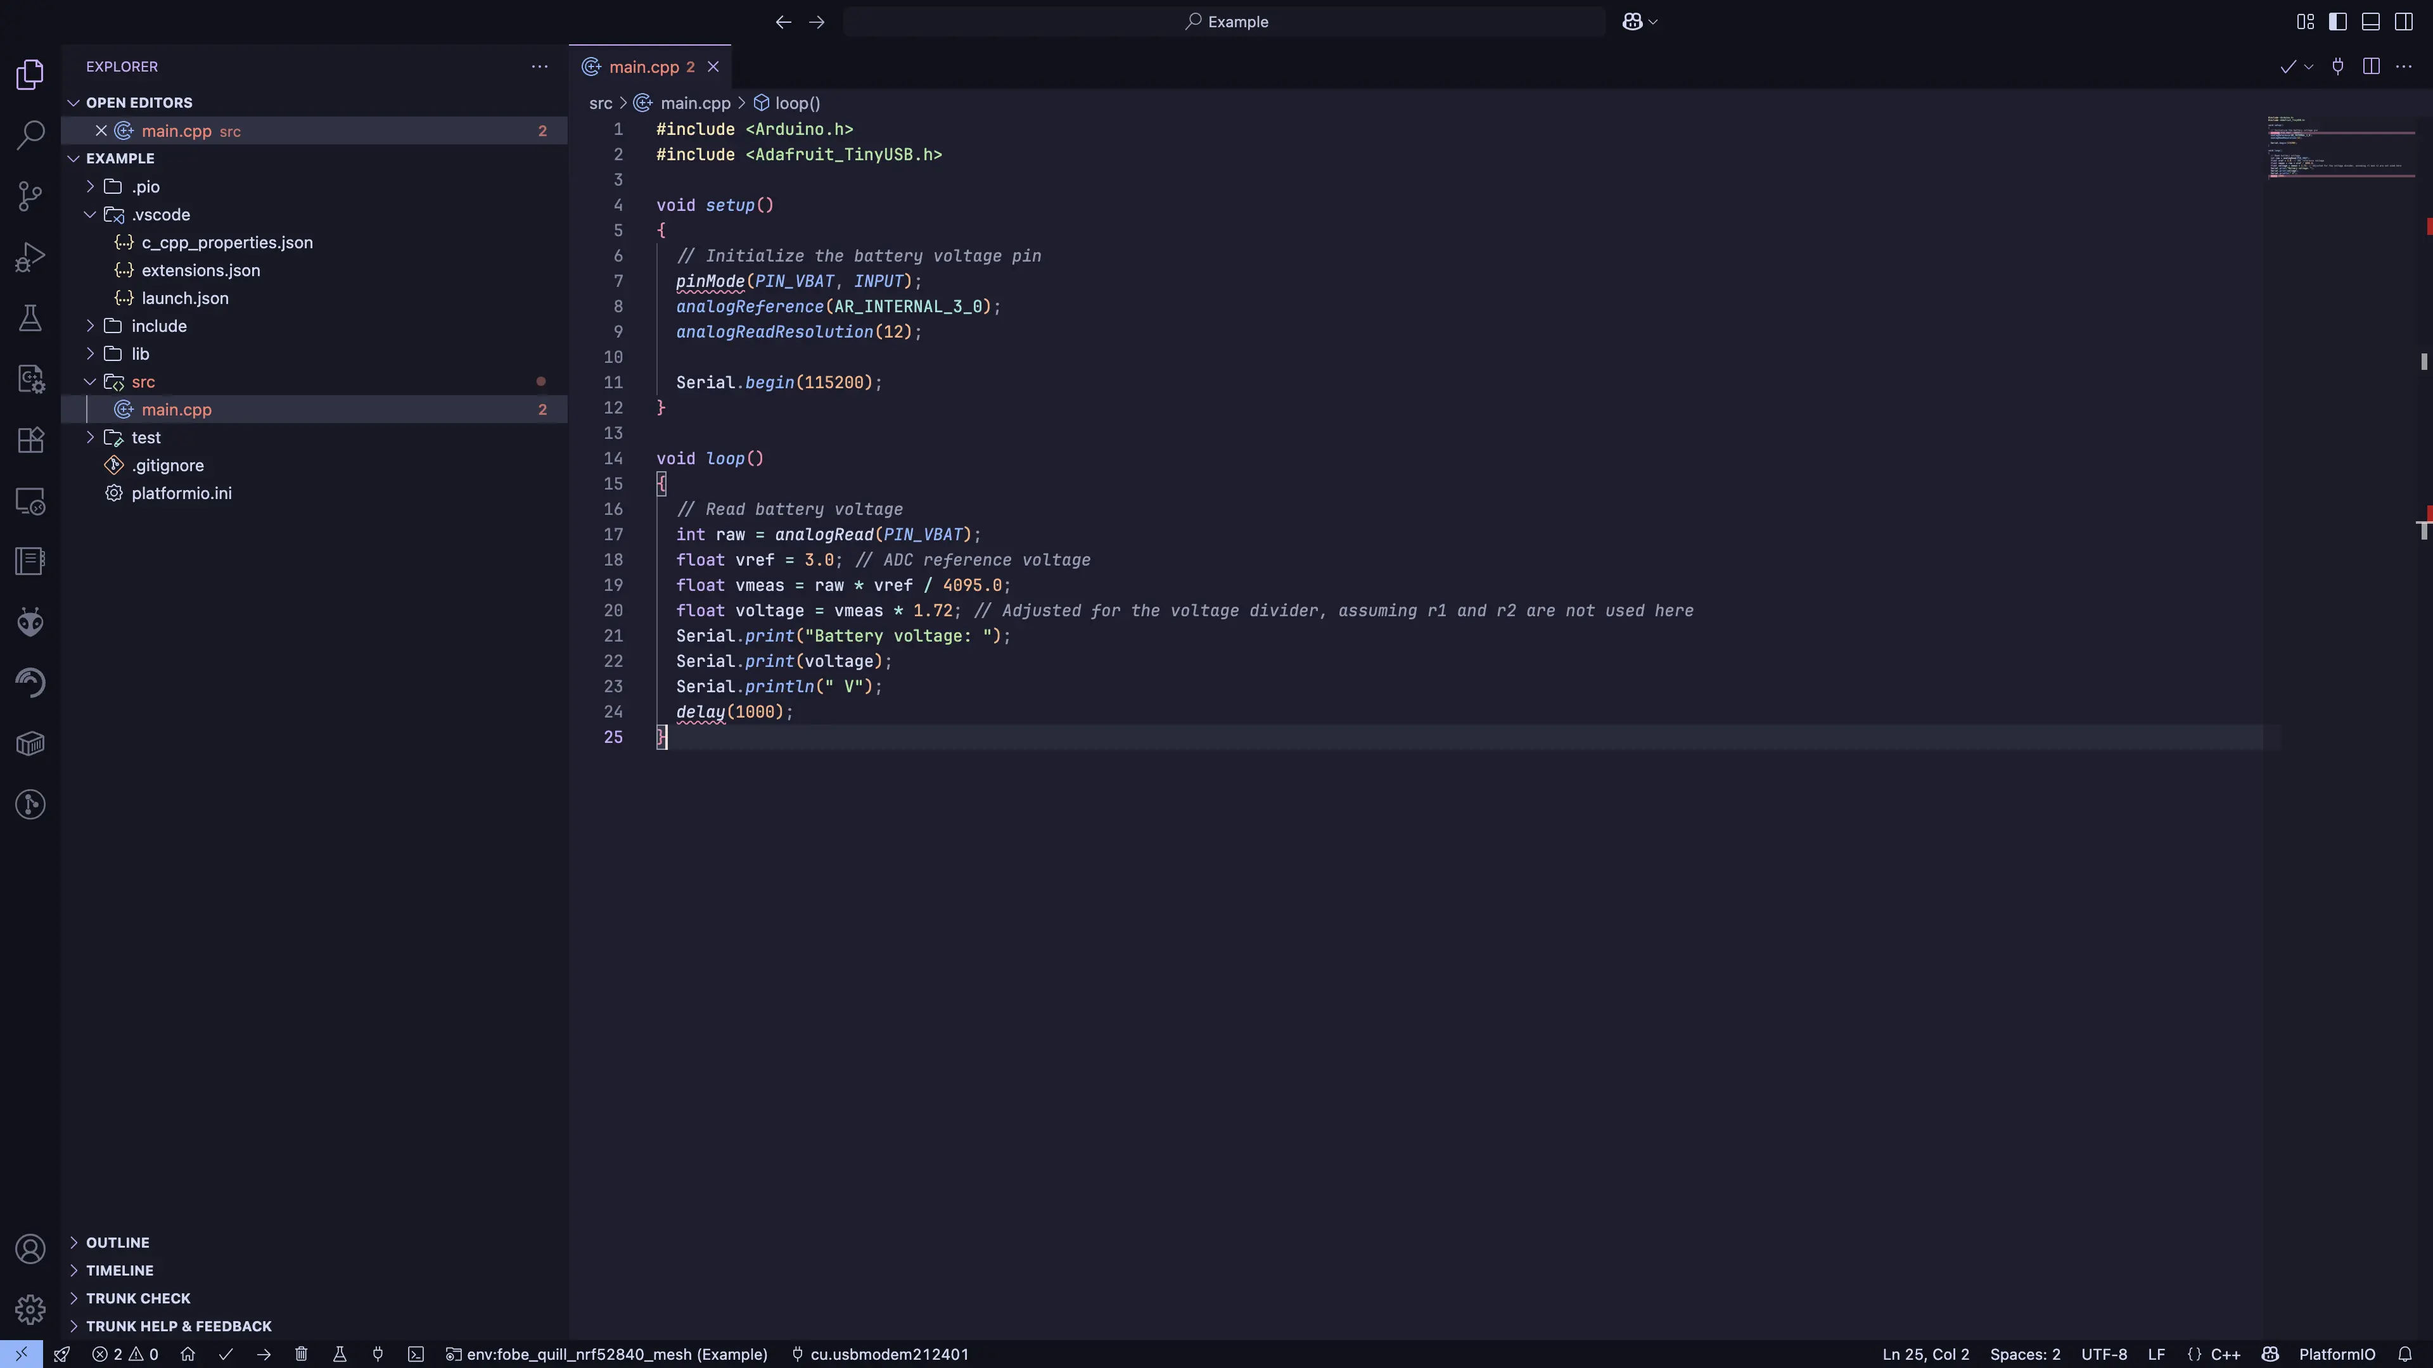Open the Run and Debug view
This screenshot has height=1368, width=2433.
pyautogui.click(x=29, y=256)
